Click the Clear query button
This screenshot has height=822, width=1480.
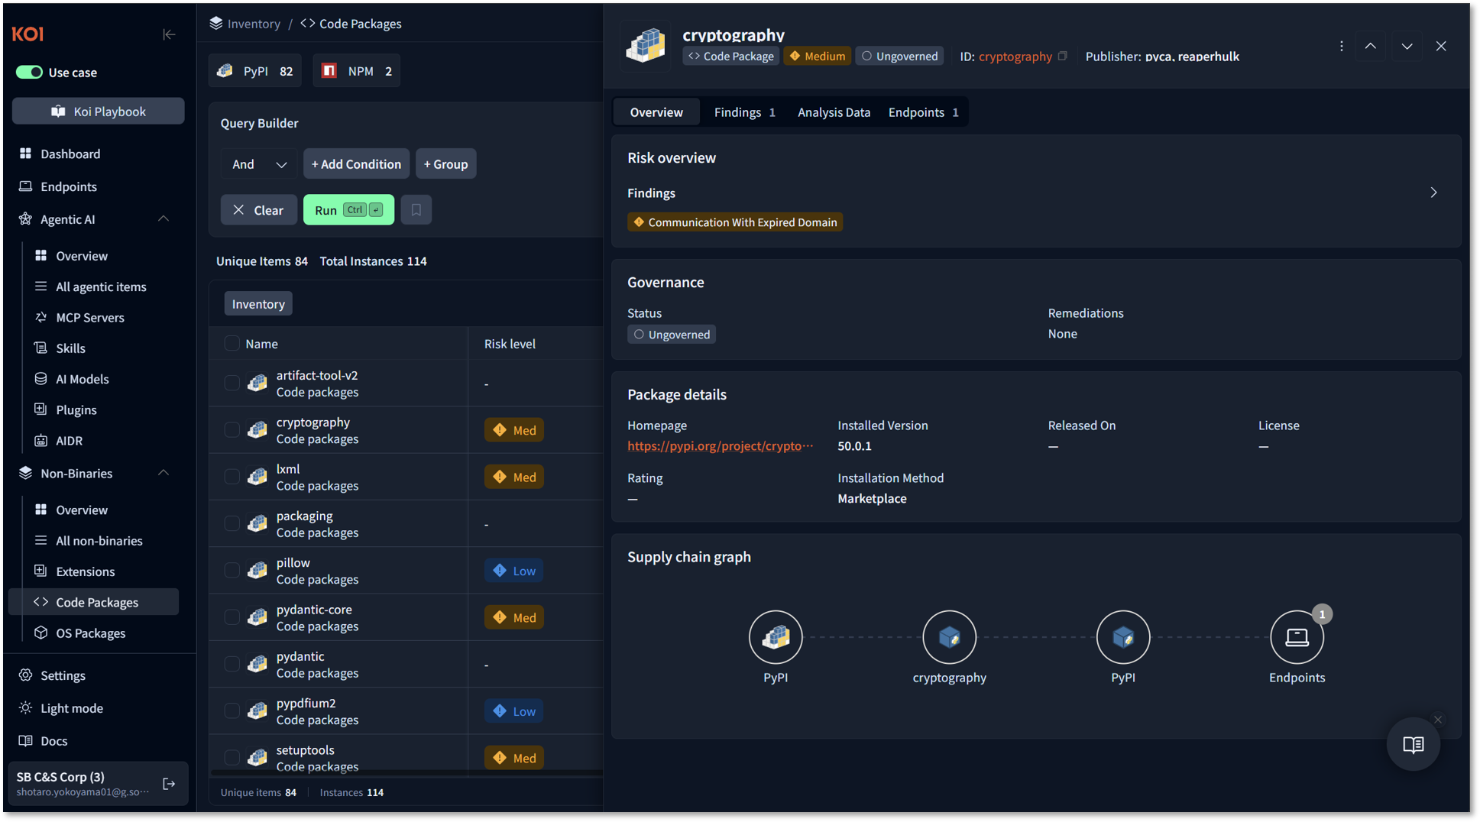tap(258, 209)
